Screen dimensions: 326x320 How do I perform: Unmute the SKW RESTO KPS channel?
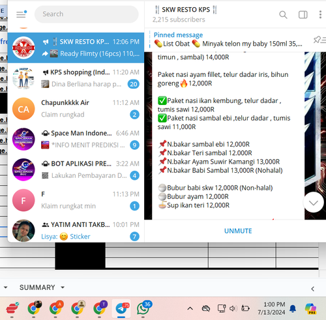(238, 231)
